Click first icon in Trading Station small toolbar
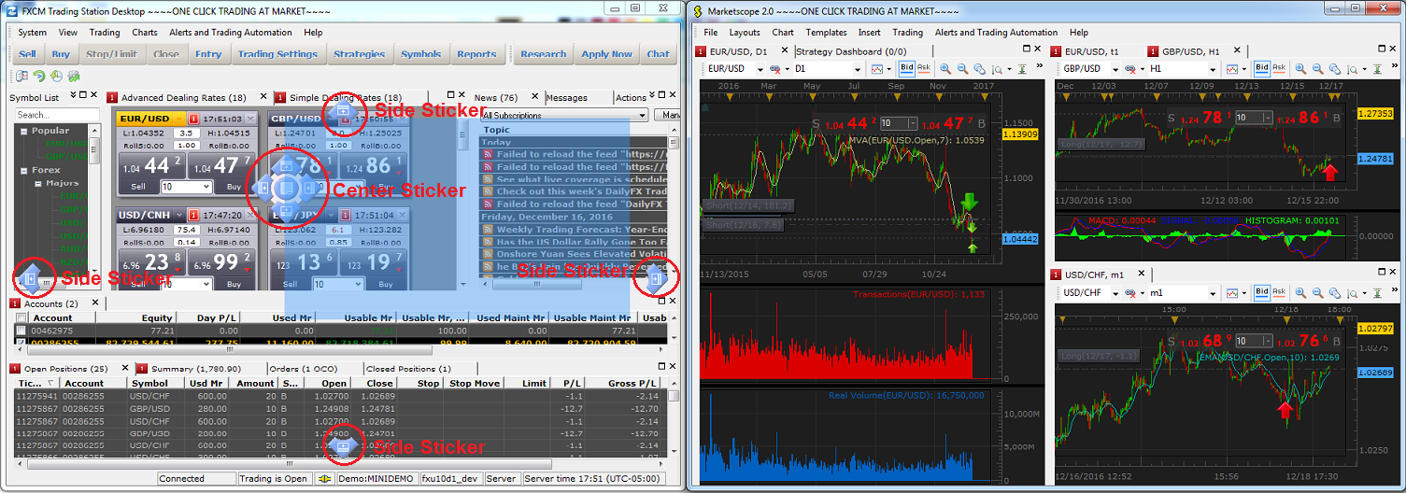1406x493 pixels. [x=21, y=77]
